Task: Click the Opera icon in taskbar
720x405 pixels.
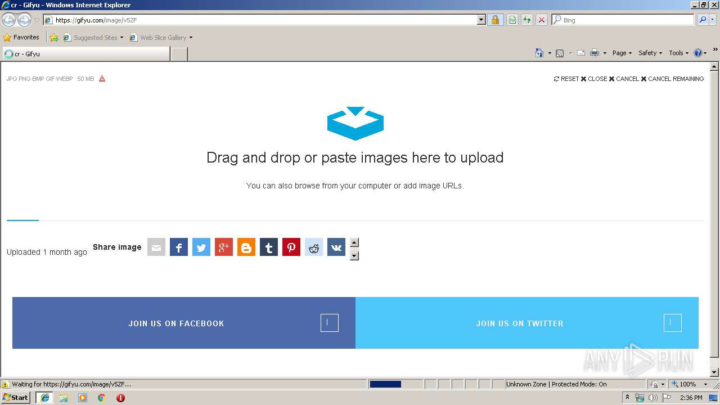Action: click(x=120, y=398)
